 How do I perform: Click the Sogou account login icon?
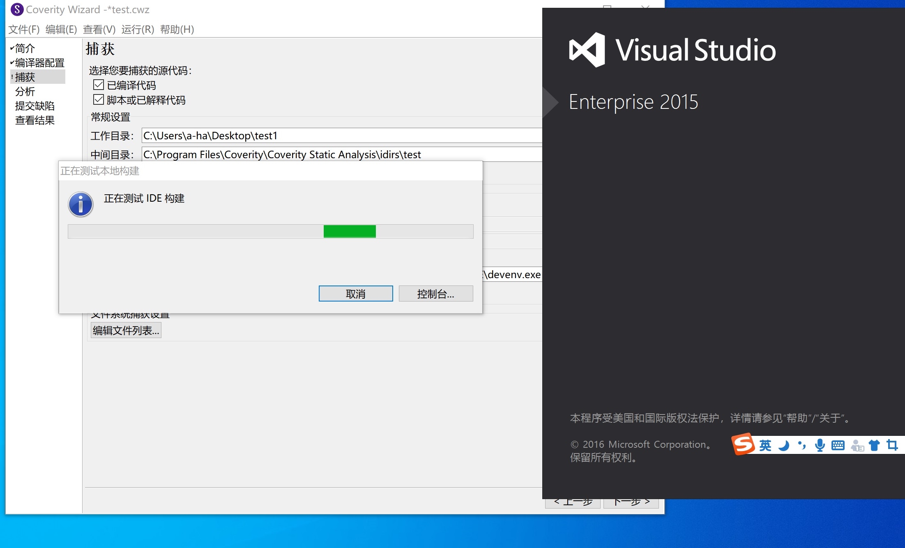(x=857, y=445)
